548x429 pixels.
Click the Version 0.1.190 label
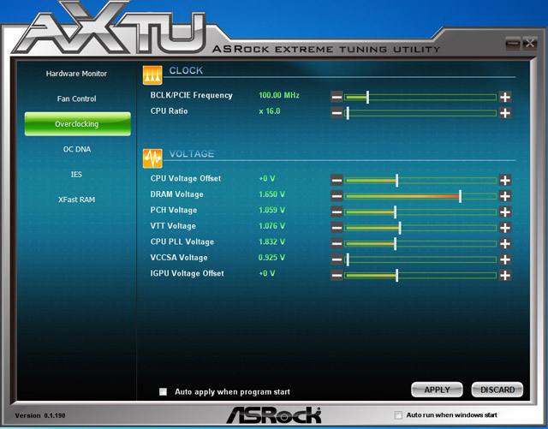40,415
